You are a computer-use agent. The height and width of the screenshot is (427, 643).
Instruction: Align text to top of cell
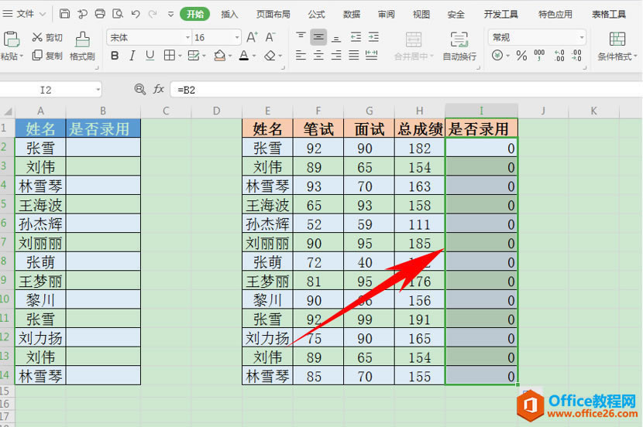[301, 37]
